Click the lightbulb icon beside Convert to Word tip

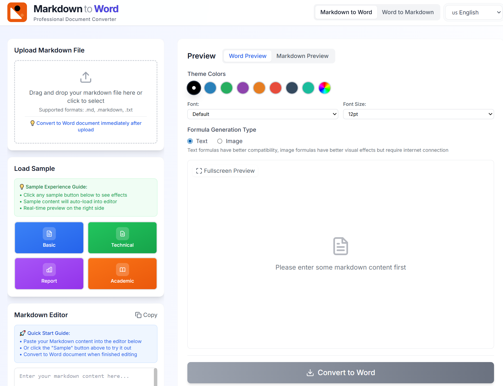pyautogui.click(x=32, y=123)
